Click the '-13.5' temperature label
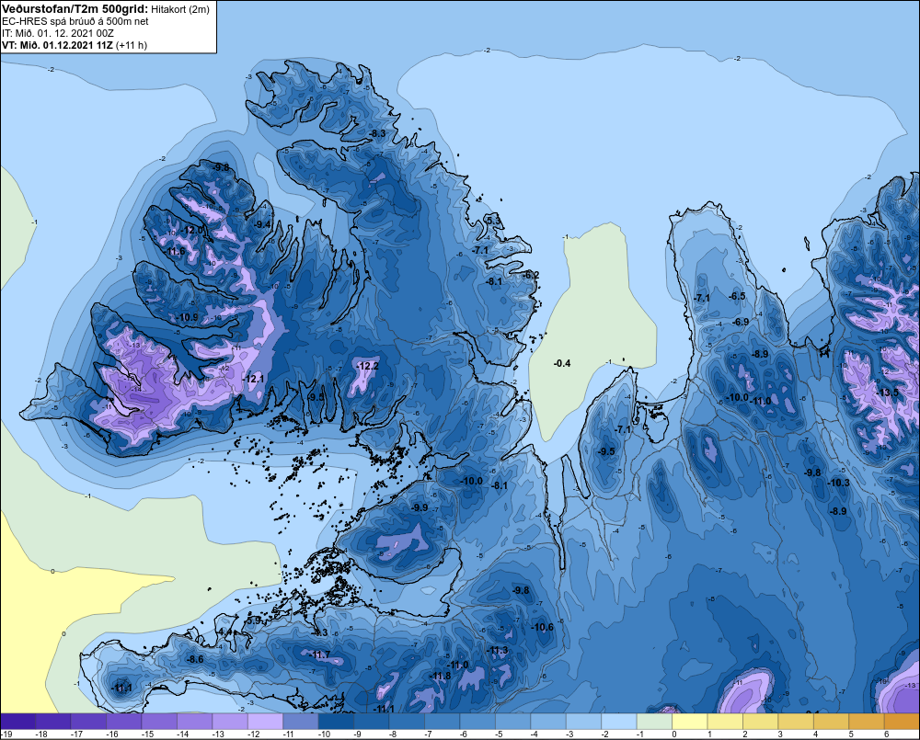The image size is (920, 740). (887, 393)
